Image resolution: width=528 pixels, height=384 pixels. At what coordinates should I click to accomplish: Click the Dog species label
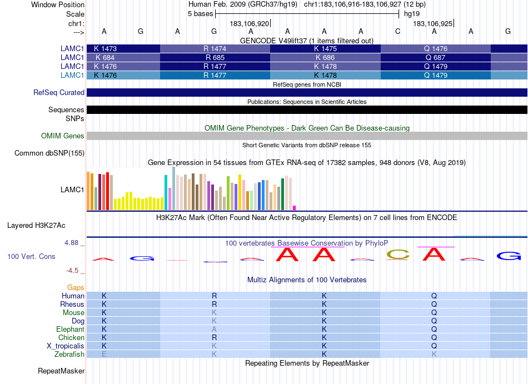(78, 321)
